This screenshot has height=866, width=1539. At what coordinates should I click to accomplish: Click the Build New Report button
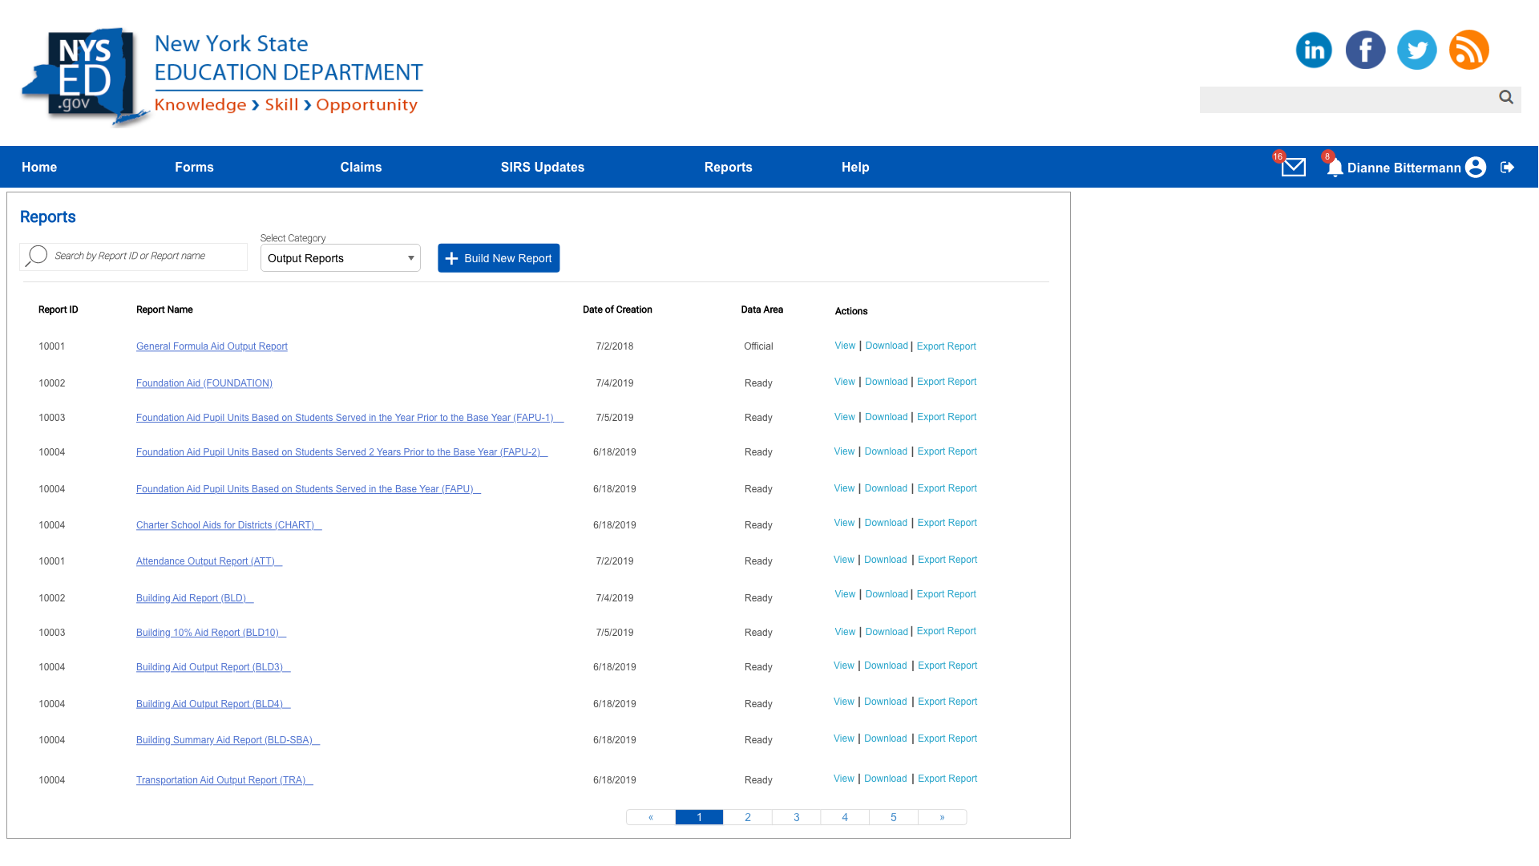tap(499, 258)
